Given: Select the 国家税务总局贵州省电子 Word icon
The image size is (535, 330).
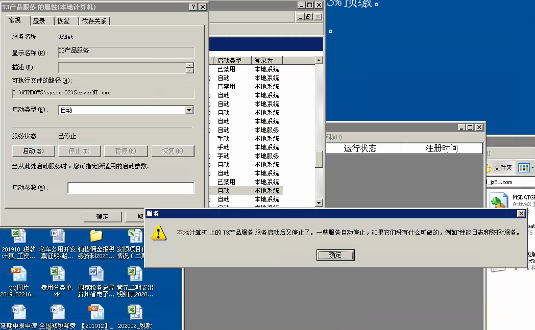Looking at the screenshot, I should 96,282.
